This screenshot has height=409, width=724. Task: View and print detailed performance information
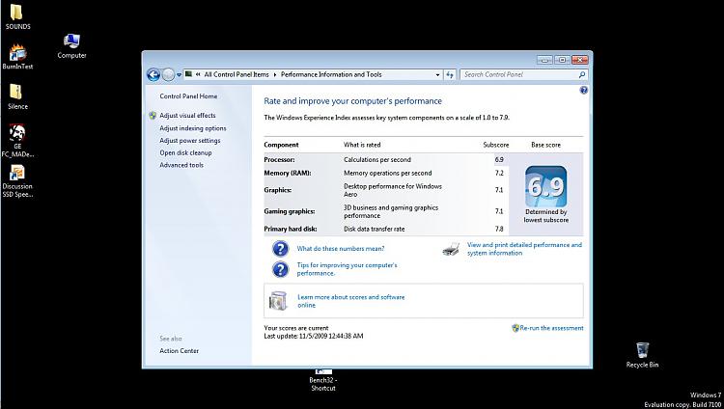click(x=524, y=249)
